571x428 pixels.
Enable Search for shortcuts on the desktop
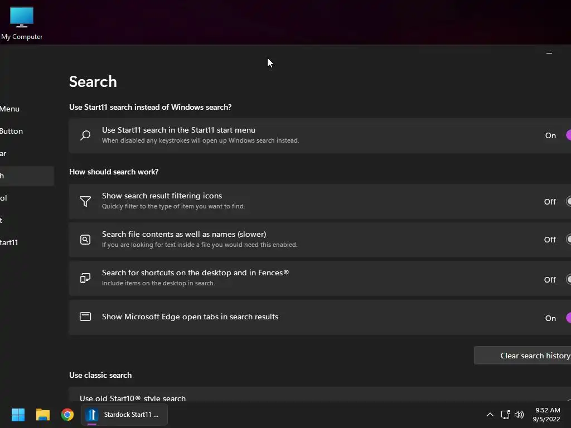tap(568, 280)
